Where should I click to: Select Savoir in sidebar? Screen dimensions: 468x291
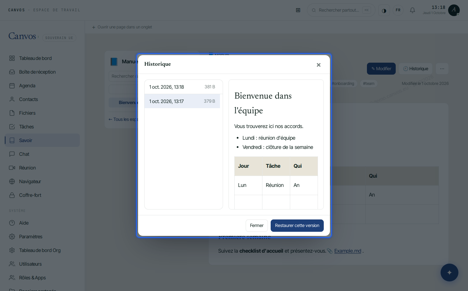click(x=42, y=140)
